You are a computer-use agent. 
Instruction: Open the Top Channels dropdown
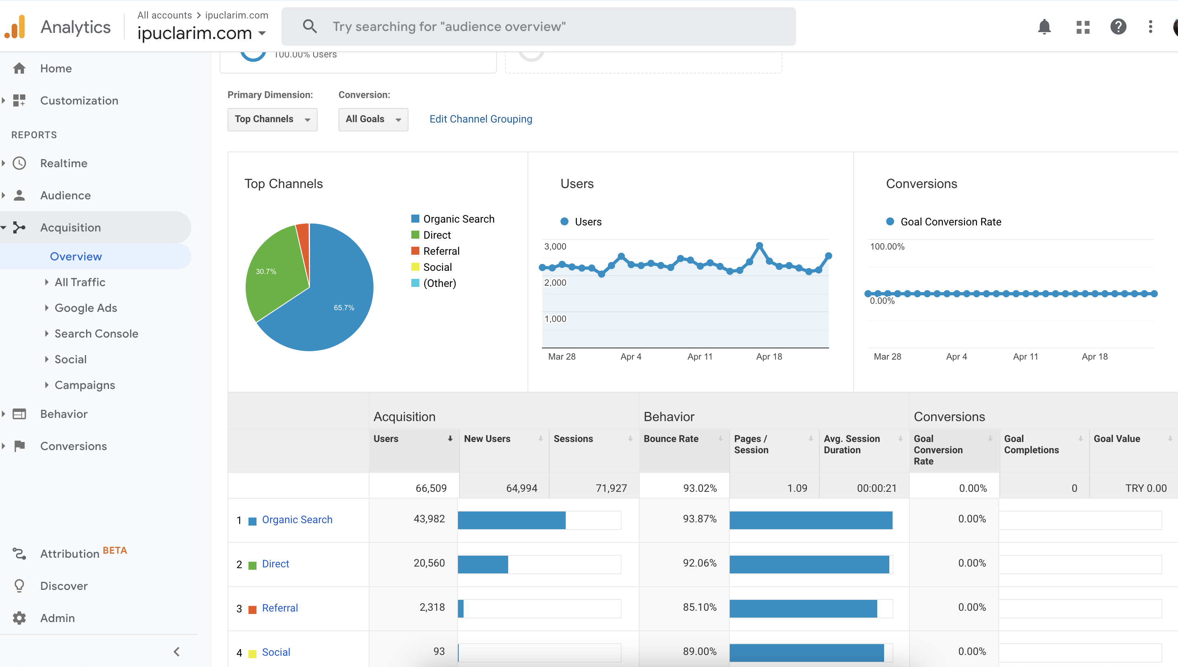[272, 119]
